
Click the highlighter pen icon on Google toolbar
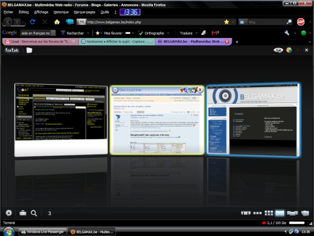coord(203,33)
